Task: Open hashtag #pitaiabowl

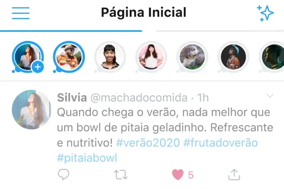Action: click(87, 158)
